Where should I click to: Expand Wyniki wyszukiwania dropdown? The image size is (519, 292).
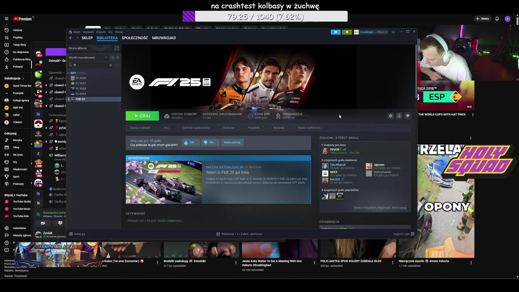click(88, 58)
